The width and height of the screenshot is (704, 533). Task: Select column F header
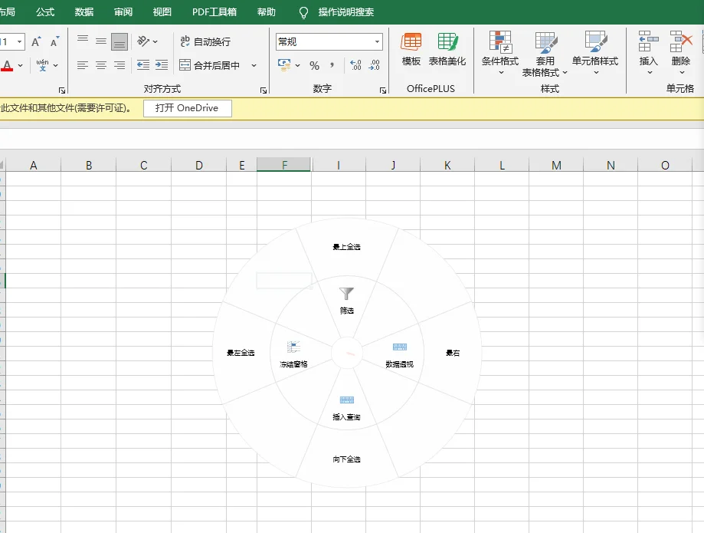[283, 165]
